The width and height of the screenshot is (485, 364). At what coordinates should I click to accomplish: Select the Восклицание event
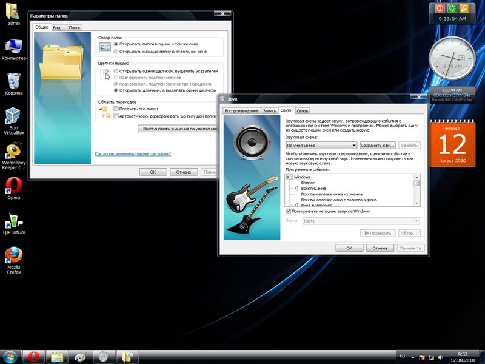313,189
